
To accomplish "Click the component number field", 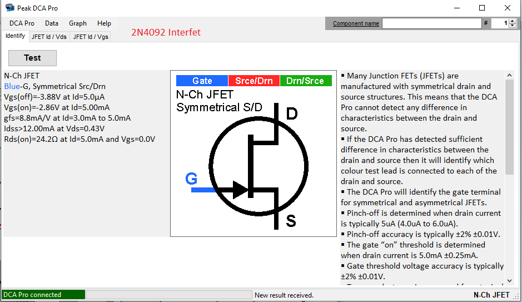I will click(500, 23).
